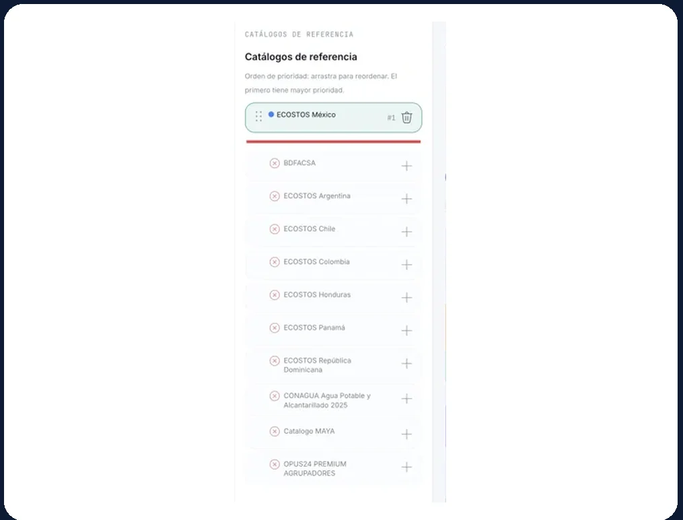This screenshot has height=520, width=683.
Task: Click the blue dot beside ECOSTOS México
Action: pyautogui.click(x=271, y=115)
